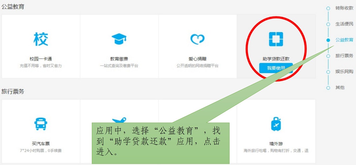Open the 买汽车票 title link
Image resolution: width=356 pixels, height=165 pixels.
click(x=41, y=144)
